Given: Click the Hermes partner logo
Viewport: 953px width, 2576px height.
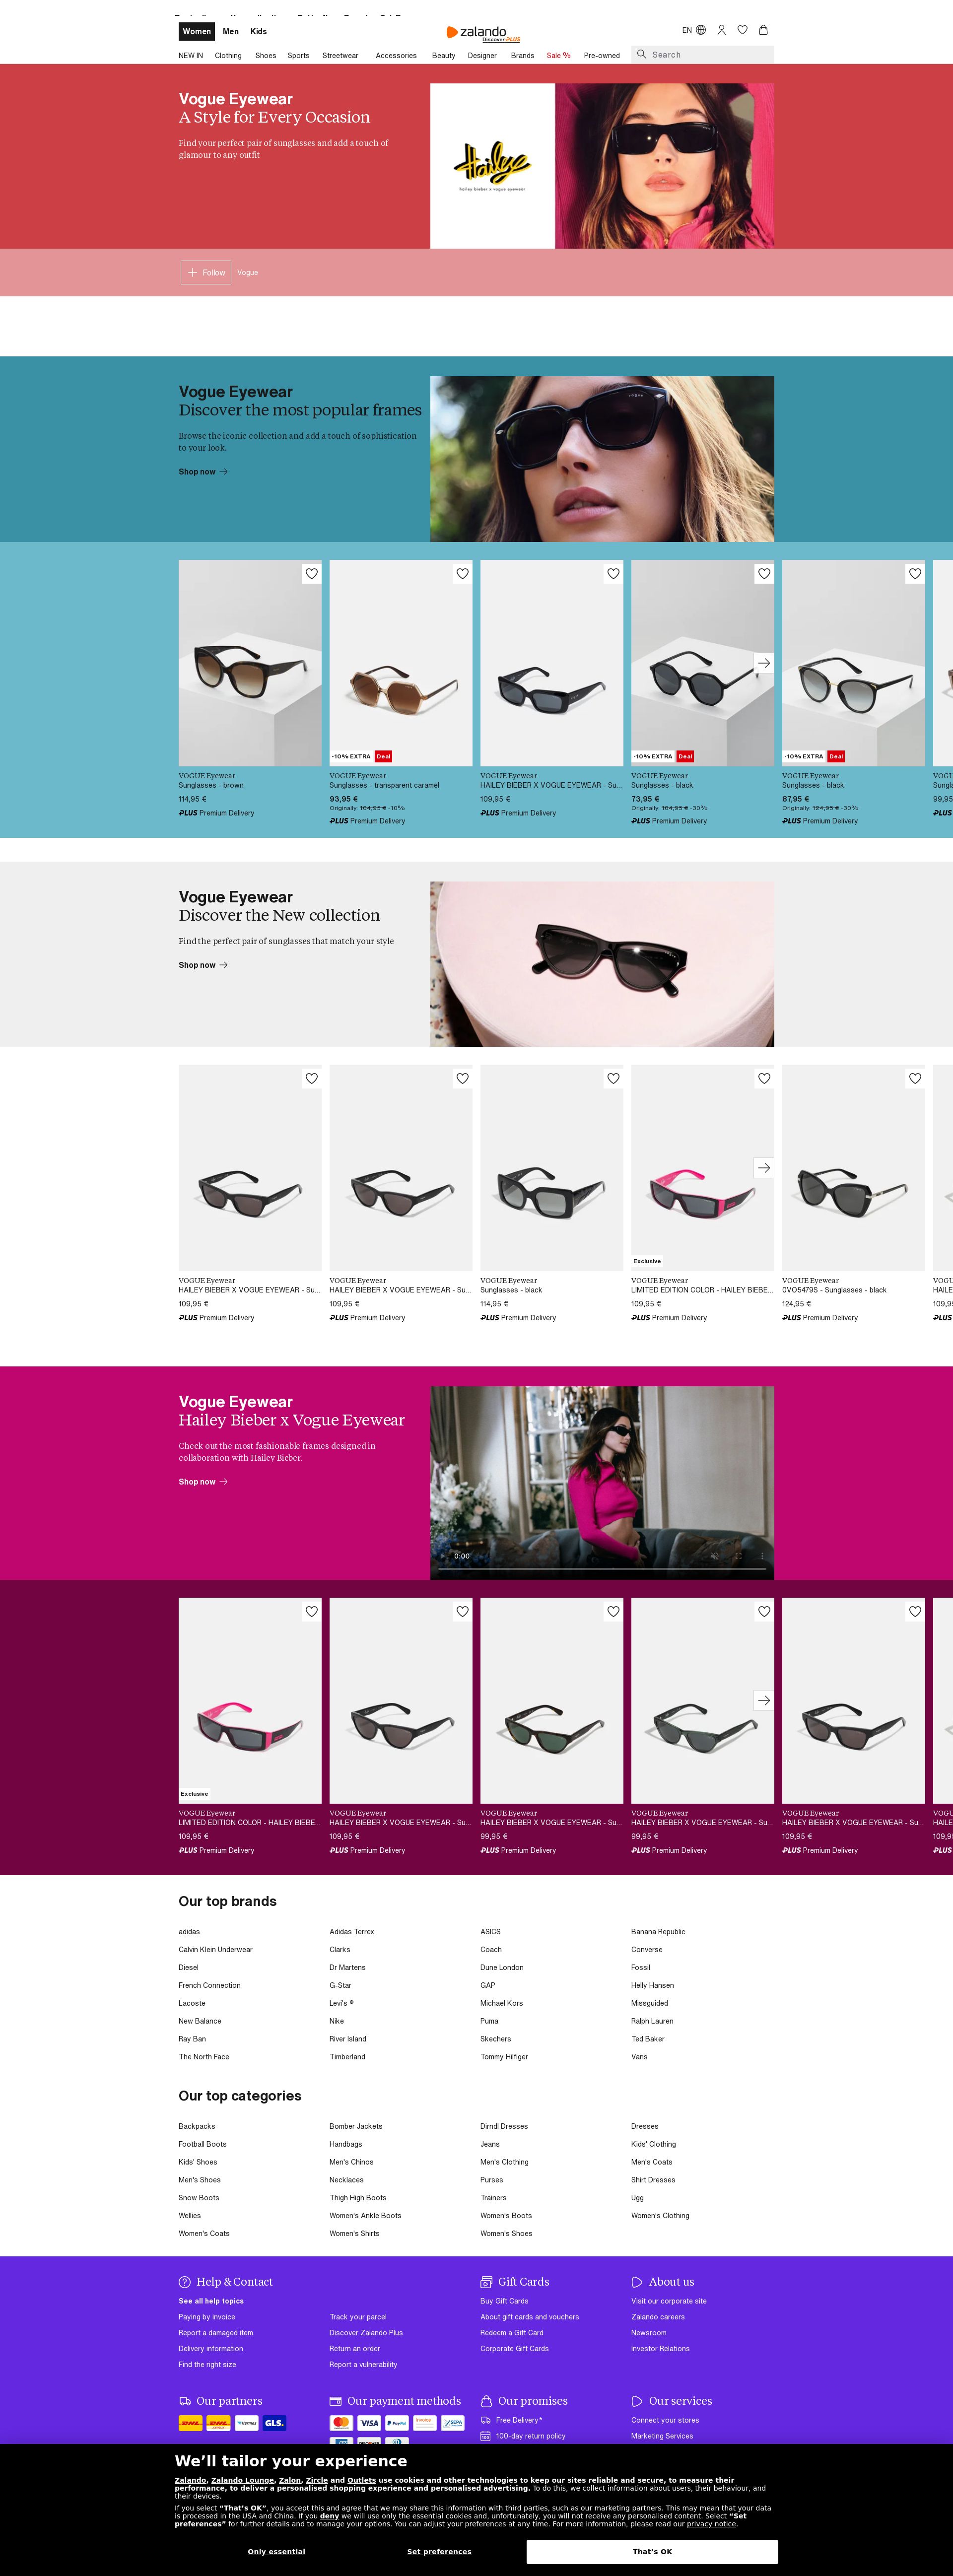Looking at the screenshot, I should (x=246, y=2423).
